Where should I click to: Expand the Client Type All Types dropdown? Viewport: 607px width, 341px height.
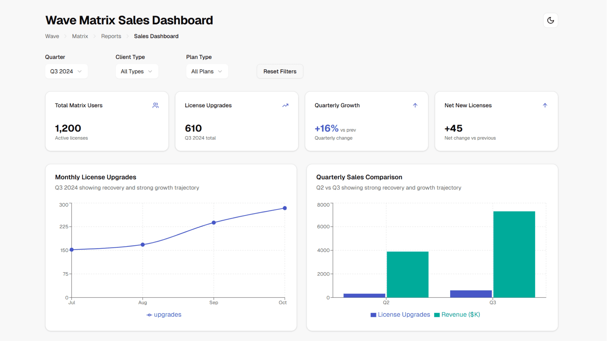click(x=137, y=71)
